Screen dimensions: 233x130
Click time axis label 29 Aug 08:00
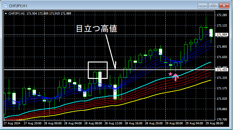pyautogui.click(x=214, y=123)
